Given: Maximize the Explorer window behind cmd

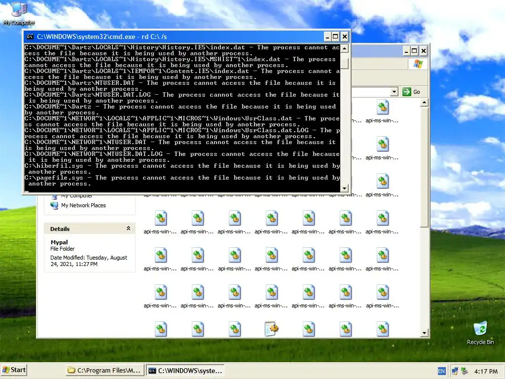Looking at the screenshot, I should point(414,51).
